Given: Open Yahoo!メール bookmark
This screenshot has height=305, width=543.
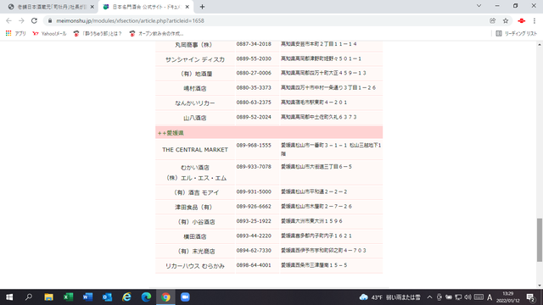Looking at the screenshot, I should 49,34.
